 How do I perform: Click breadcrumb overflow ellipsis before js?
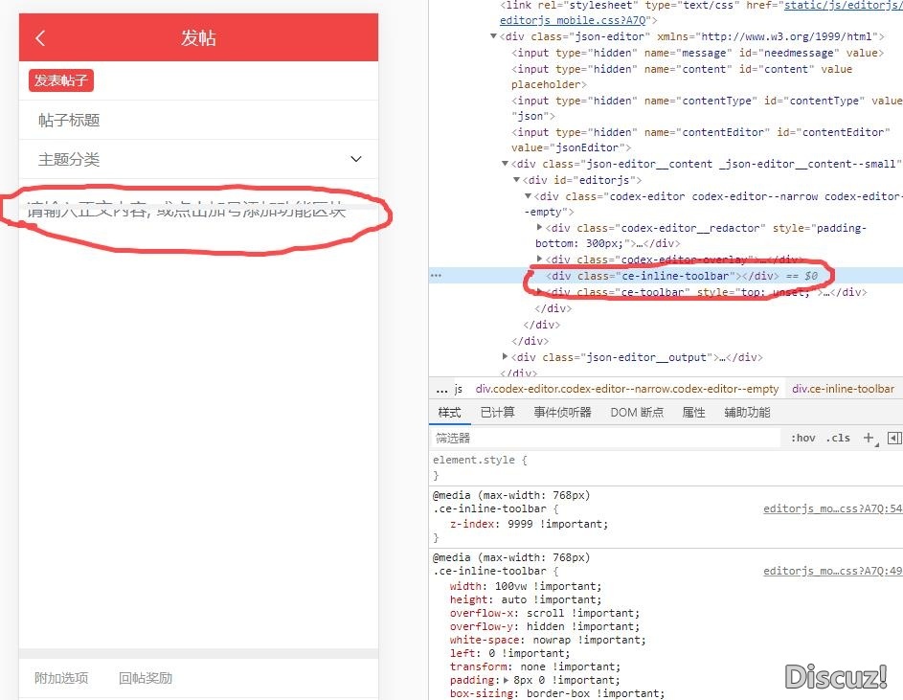441,389
